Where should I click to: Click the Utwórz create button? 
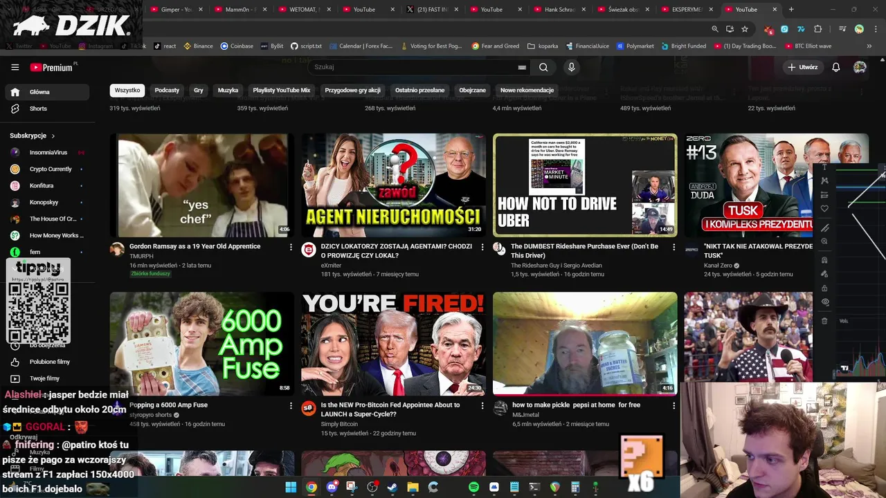pos(802,67)
